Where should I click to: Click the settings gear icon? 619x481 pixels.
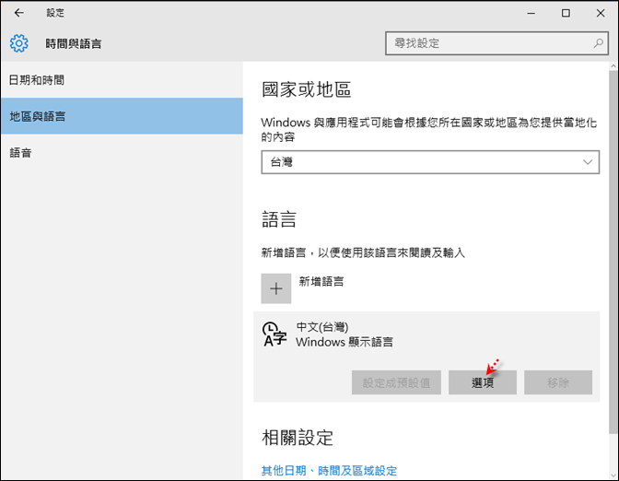point(19,43)
